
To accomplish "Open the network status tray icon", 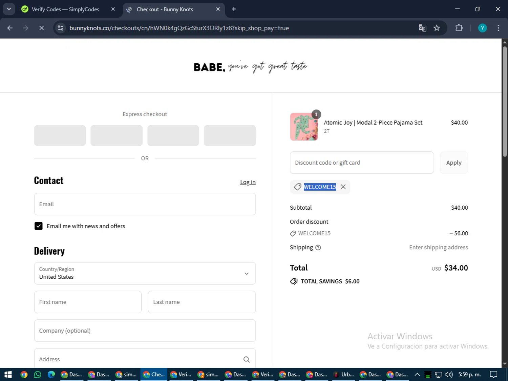I will point(438,375).
